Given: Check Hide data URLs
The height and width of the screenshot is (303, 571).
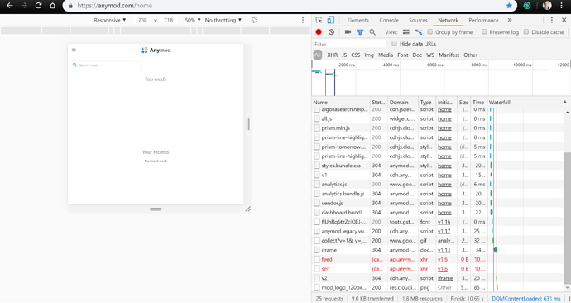Looking at the screenshot, I should point(394,43).
